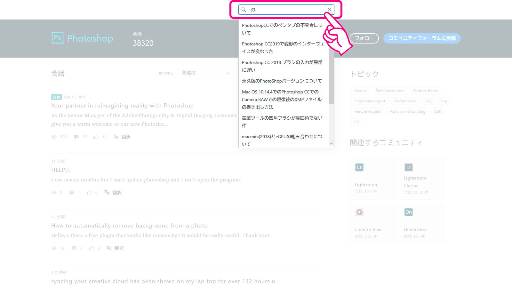Image resolution: width=512 pixels, height=288 pixels.
Task: Open the Lightroom community card title
Action: point(366,185)
